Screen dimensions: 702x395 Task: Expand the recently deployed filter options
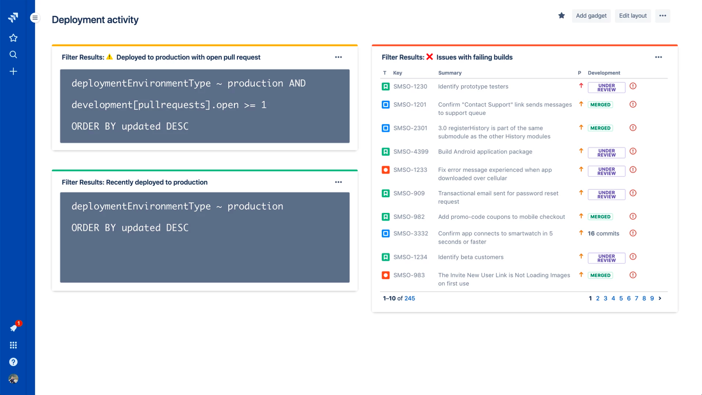[x=339, y=182]
